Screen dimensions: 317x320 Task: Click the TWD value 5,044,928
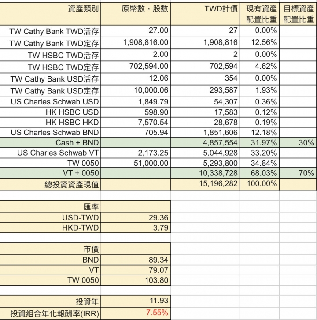[205, 153]
